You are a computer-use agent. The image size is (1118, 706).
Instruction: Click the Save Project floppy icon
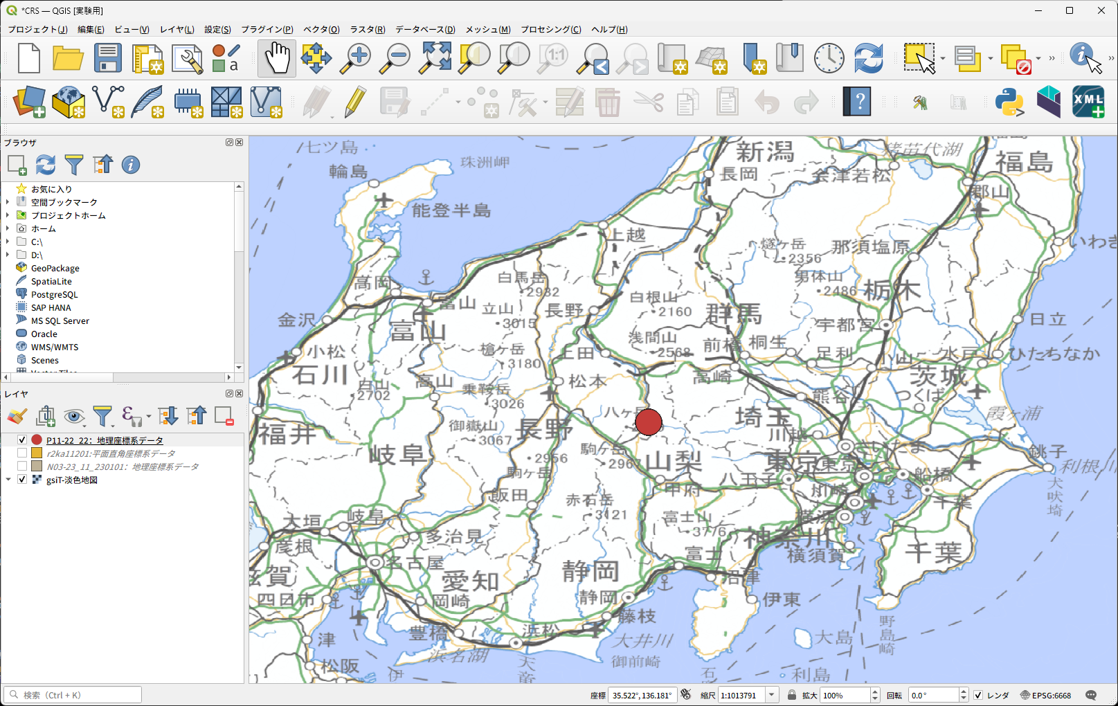click(x=108, y=57)
